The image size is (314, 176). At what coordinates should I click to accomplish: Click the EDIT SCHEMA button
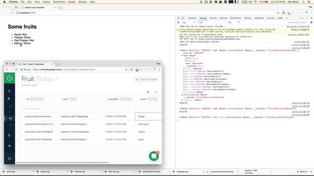147,80
